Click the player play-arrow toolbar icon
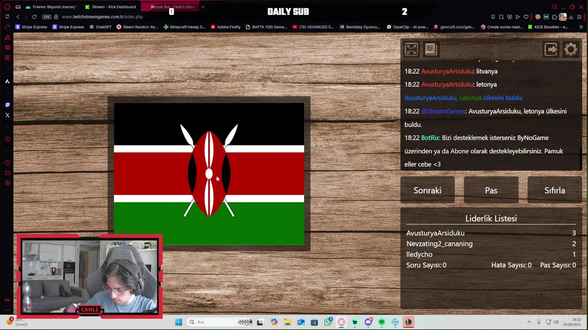This screenshot has height=330, width=588. (x=518, y=17)
